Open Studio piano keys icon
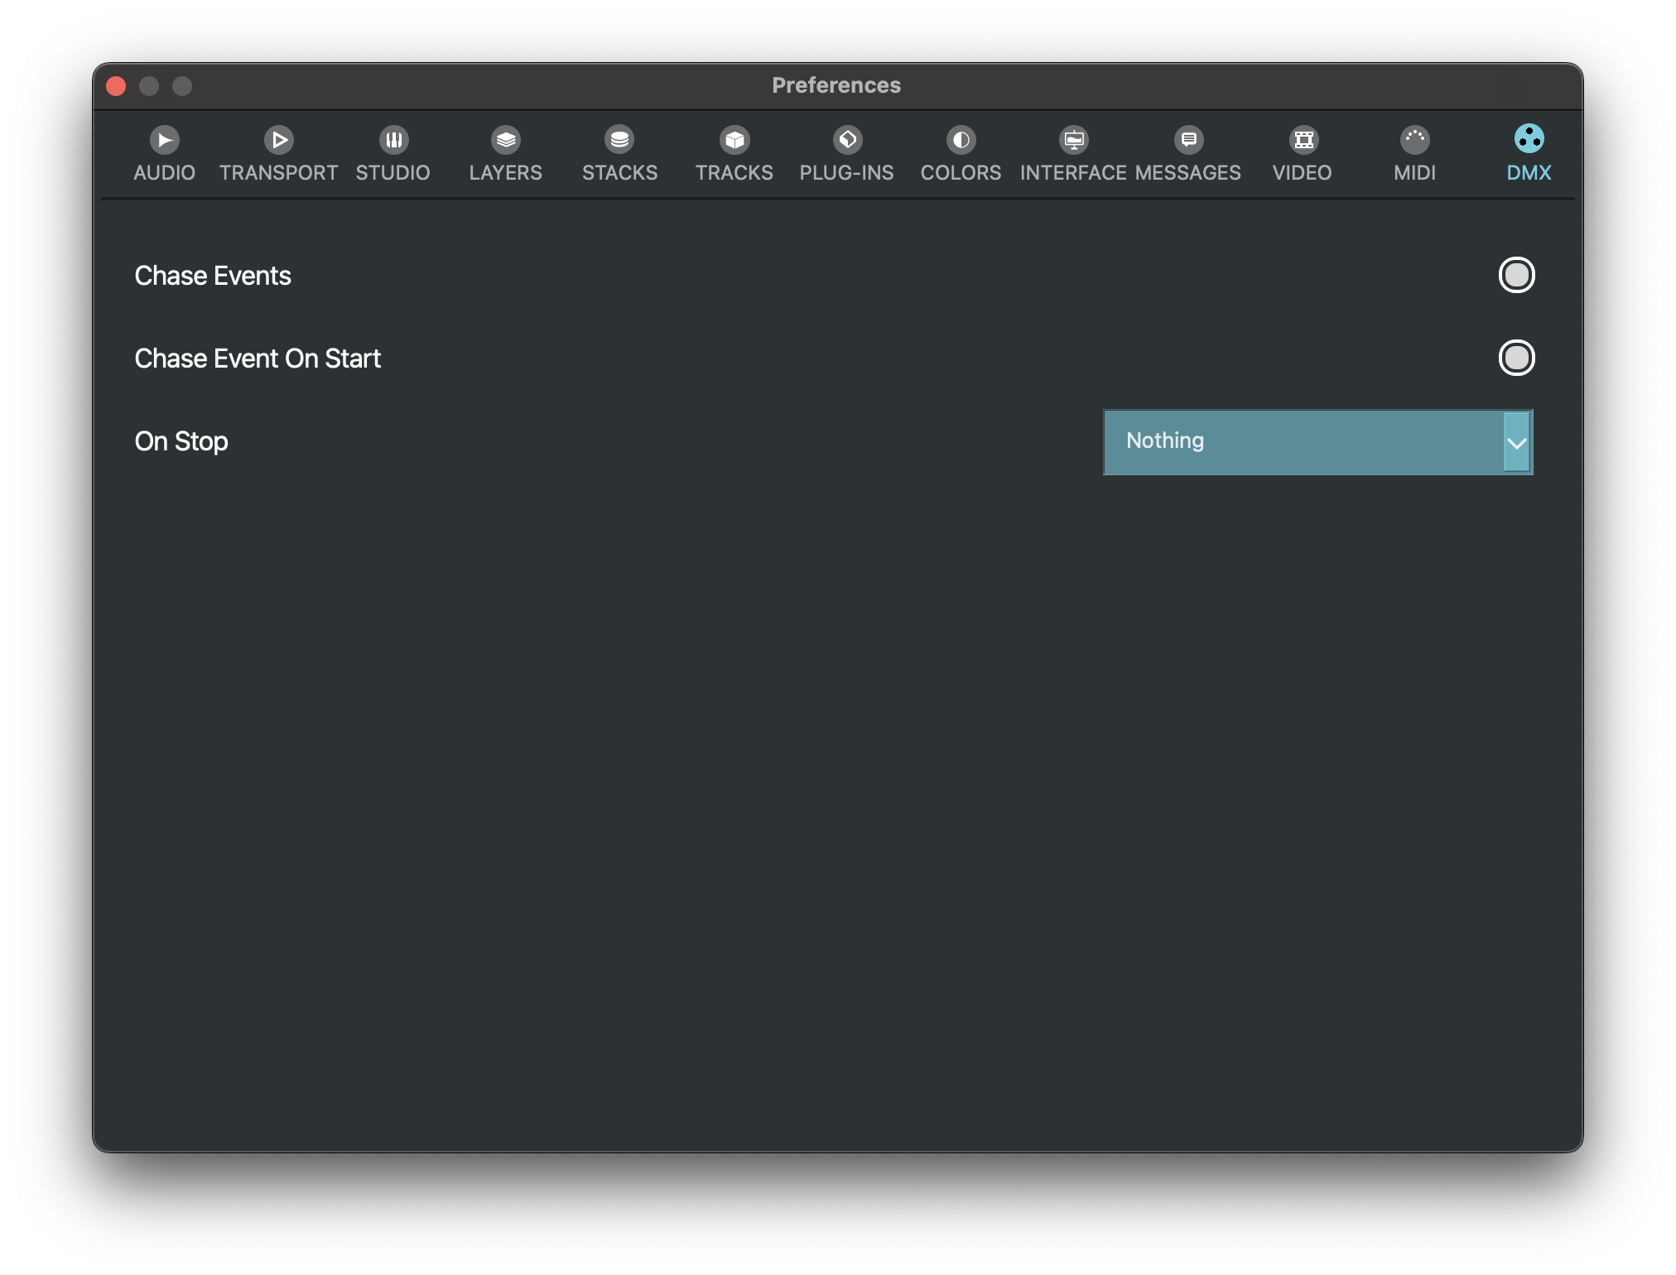The image size is (1676, 1275). click(393, 140)
